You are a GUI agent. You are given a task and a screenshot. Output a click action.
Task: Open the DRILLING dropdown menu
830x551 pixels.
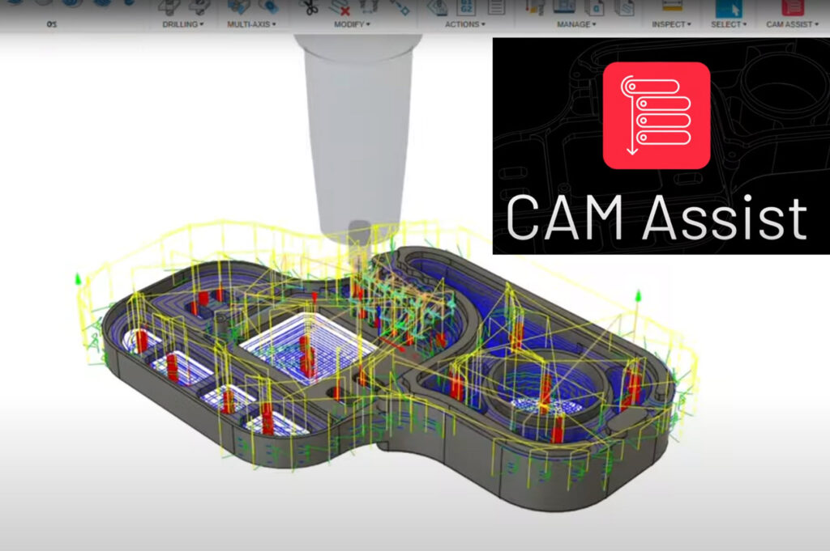point(182,24)
